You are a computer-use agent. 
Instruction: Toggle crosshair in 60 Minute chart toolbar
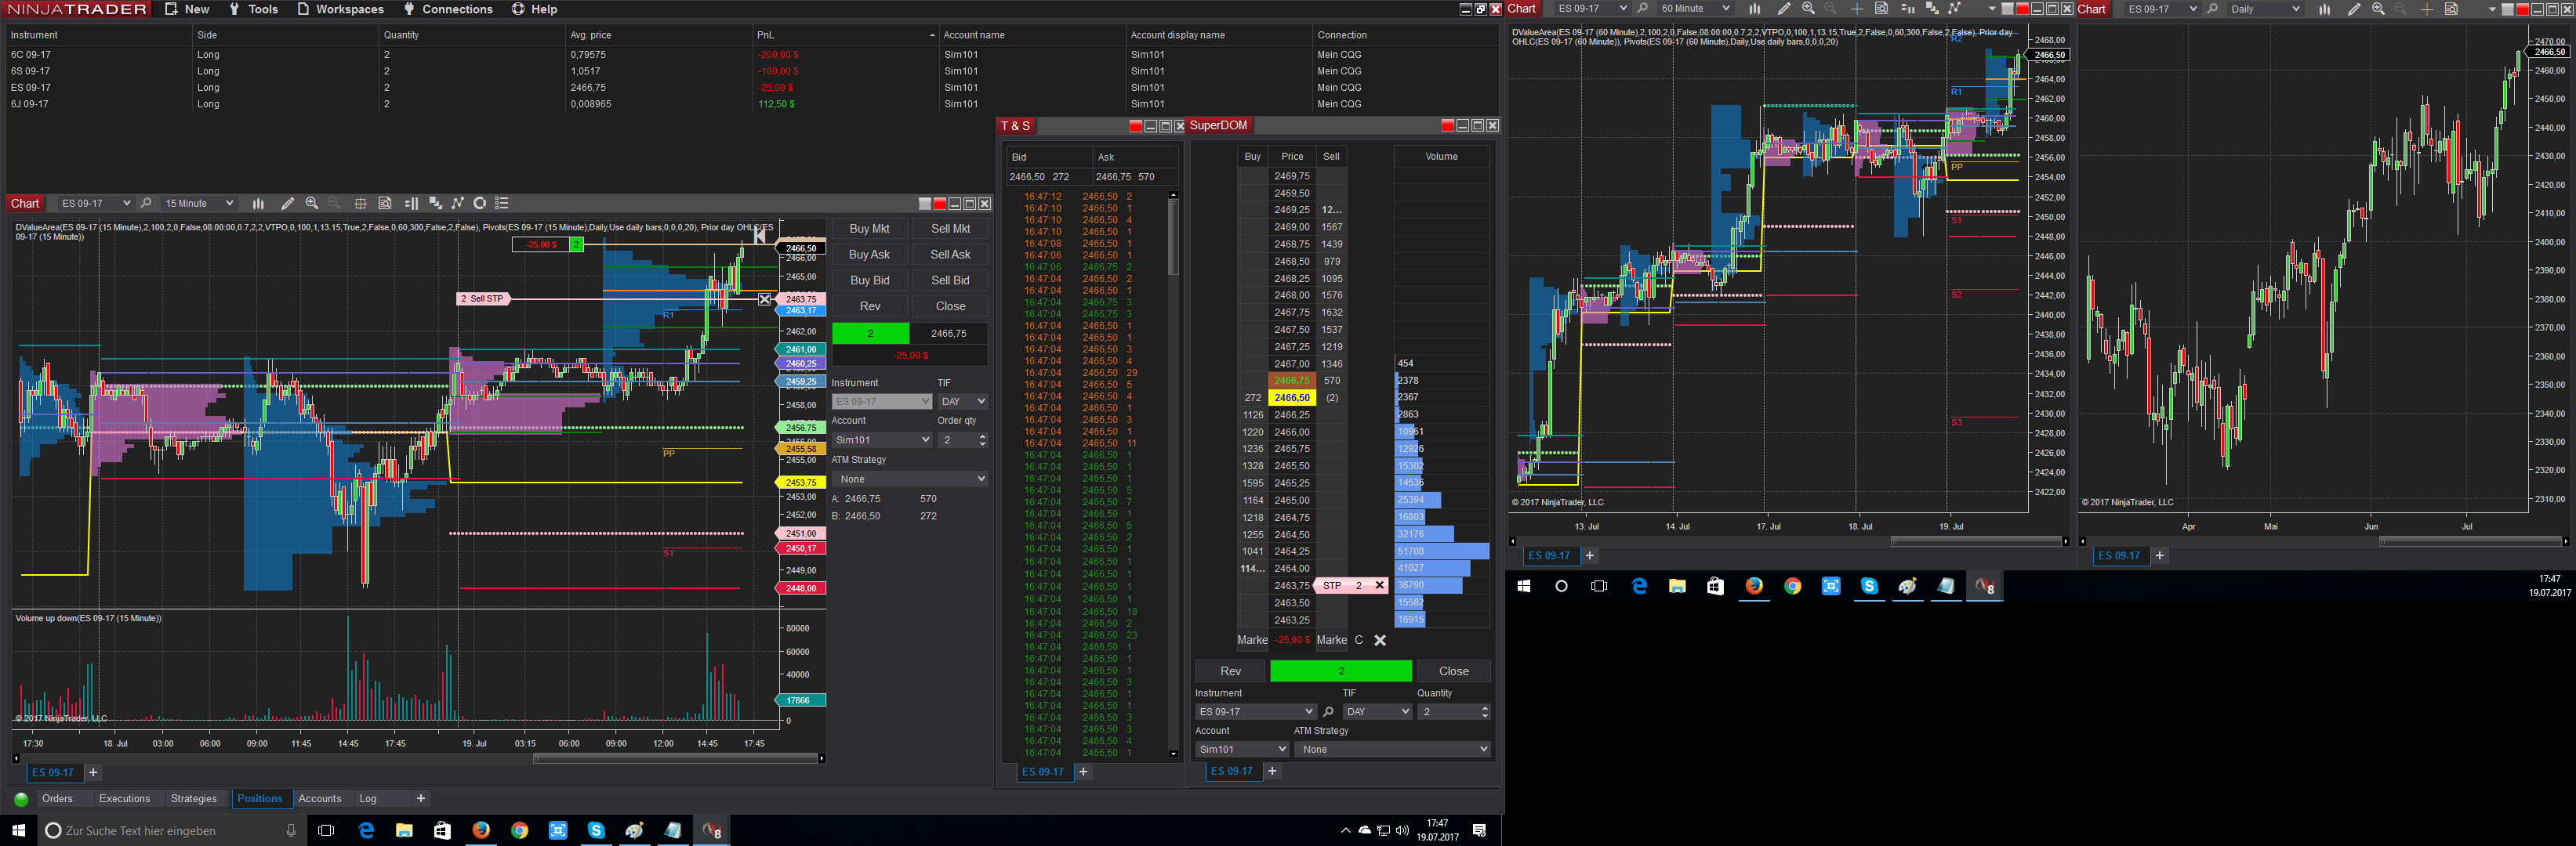click(x=1857, y=9)
